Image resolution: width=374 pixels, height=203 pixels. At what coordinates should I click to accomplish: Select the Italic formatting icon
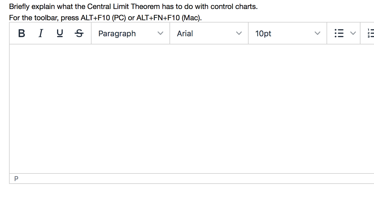tap(40, 33)
